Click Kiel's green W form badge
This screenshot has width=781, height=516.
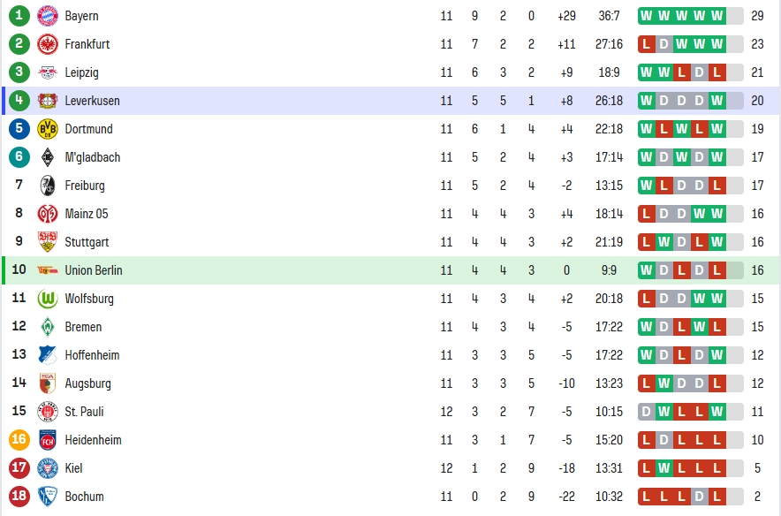point(664,468)
